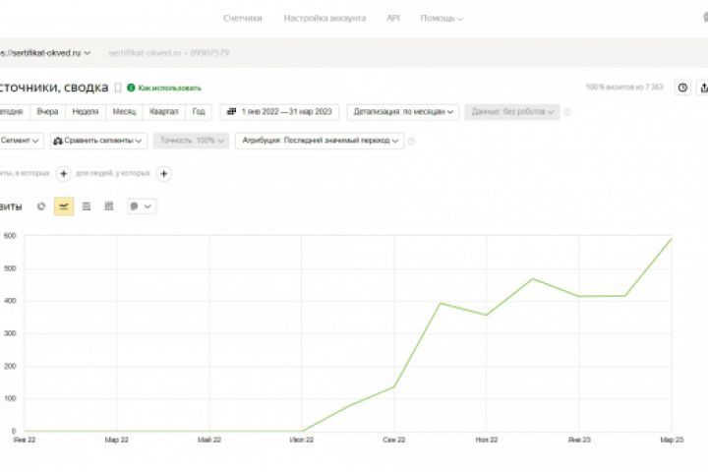Open the Как использовать help link
This screenshot has height=472, width=708.
tap(164, 88)
